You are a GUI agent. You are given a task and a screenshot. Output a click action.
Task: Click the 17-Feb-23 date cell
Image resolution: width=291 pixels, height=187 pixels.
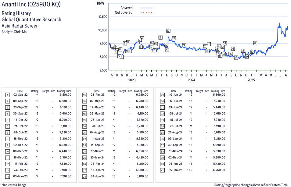pos(21,164)
